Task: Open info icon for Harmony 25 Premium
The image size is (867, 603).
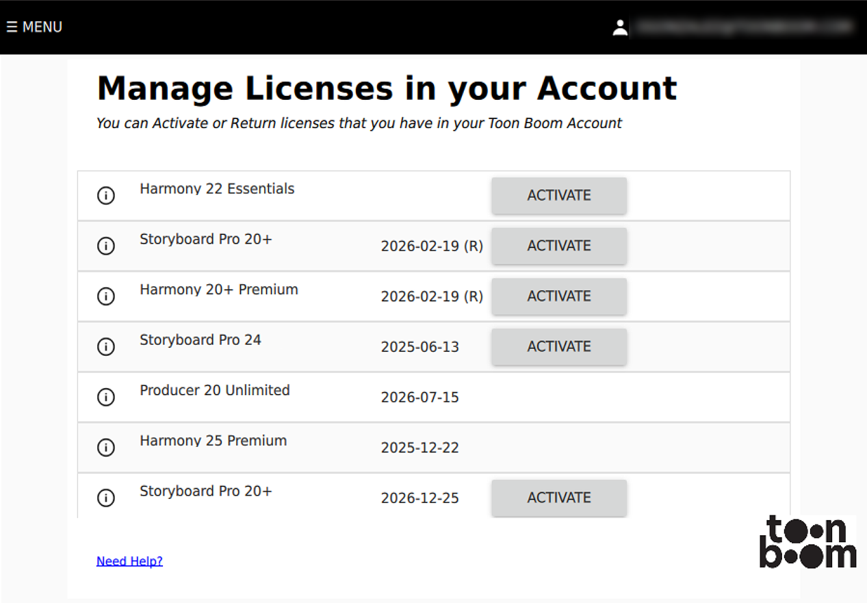Action: point(106,448)
